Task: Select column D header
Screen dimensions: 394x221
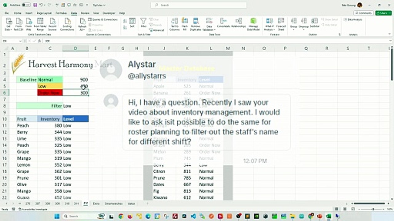Action: point(75,48)
